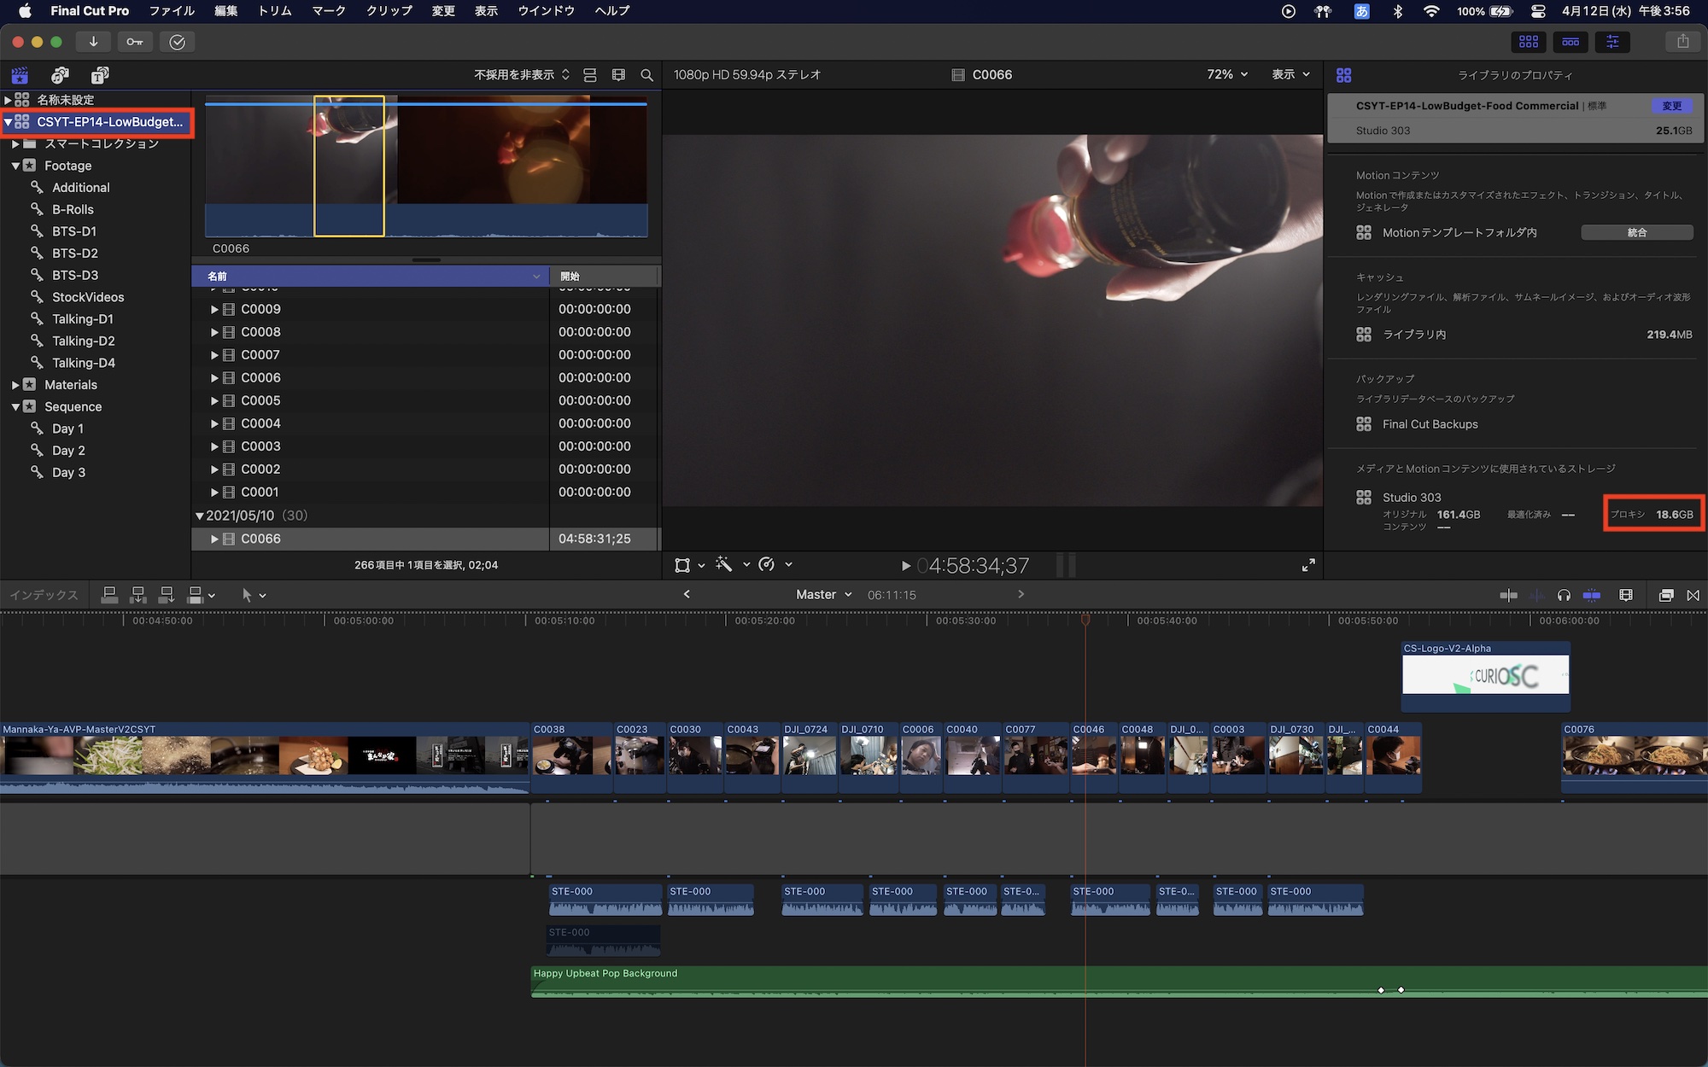Image resolution: width=1708 pixels, height=1067 pixels.
Task: Open the background tasks checkmark icon
Action: 177,42
